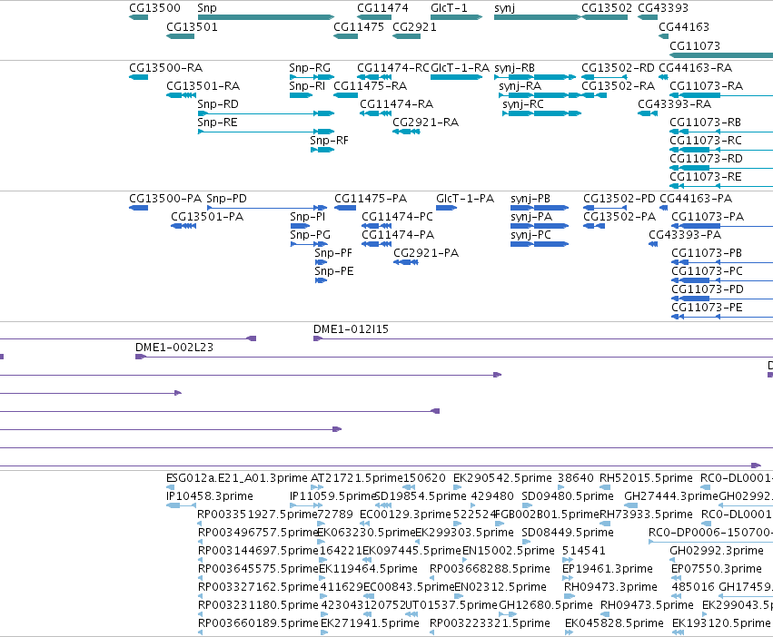Open the EK290542.5prime cDNA label

point(502,478)
